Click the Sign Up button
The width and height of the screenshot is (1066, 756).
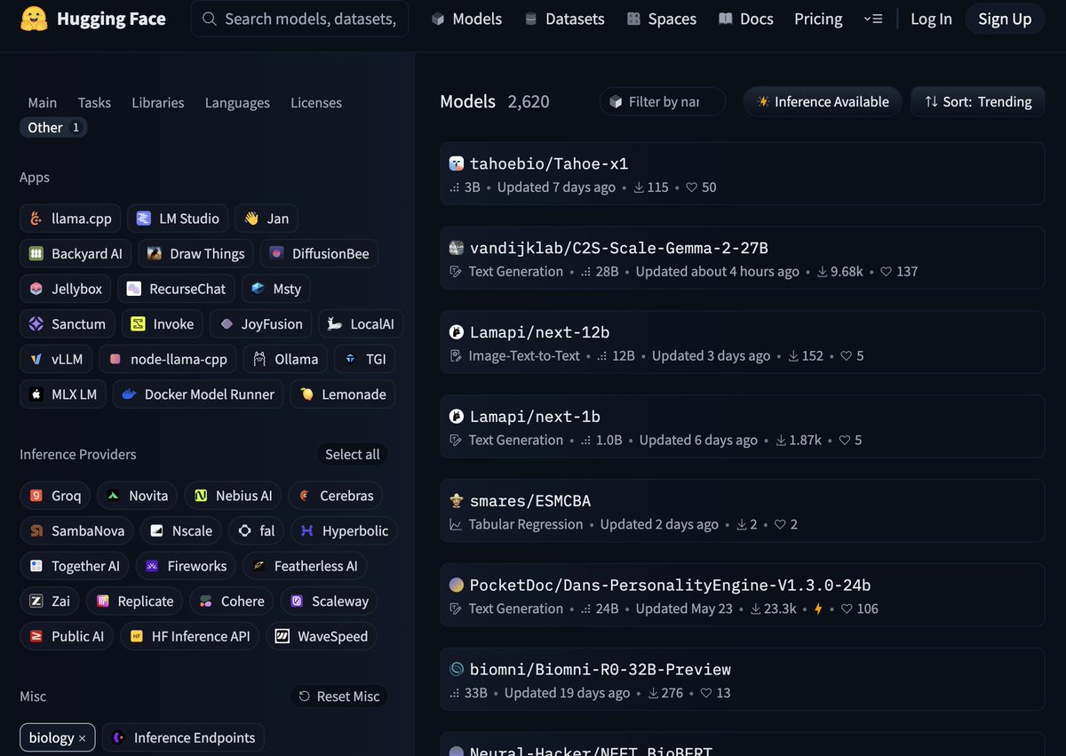pyautogui.click(x=1005, y=19)
